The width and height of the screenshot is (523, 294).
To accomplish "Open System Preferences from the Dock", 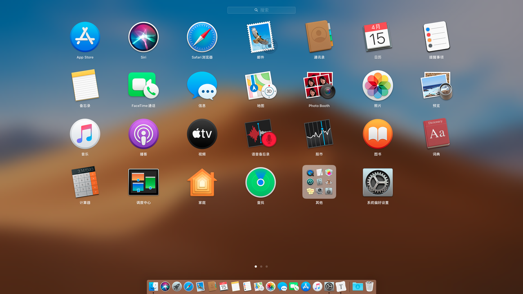I will (329, 286).
